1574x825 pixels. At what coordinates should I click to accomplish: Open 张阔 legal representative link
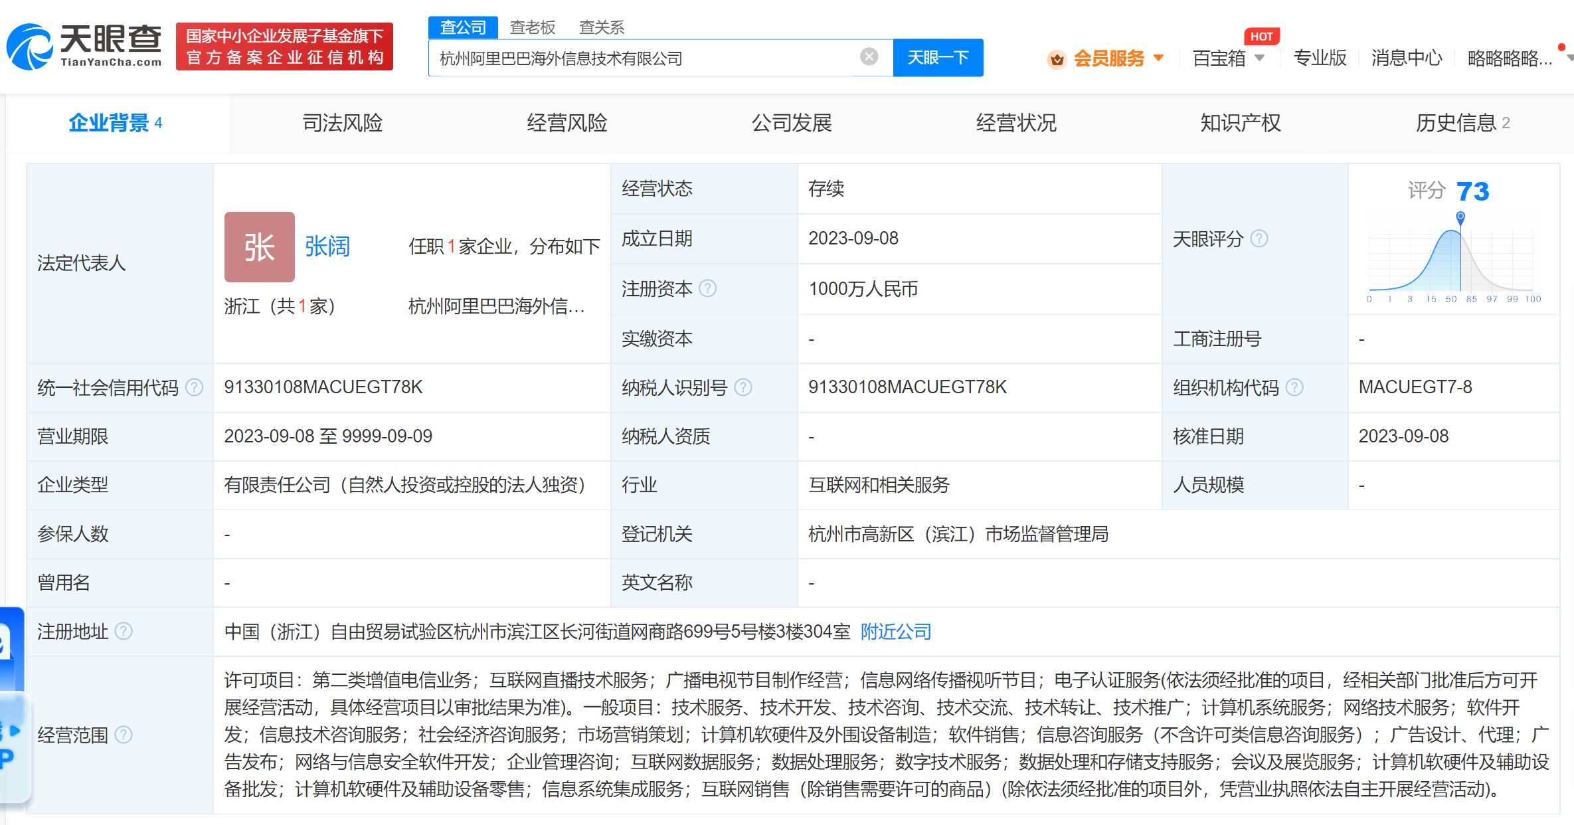[327, 247]
